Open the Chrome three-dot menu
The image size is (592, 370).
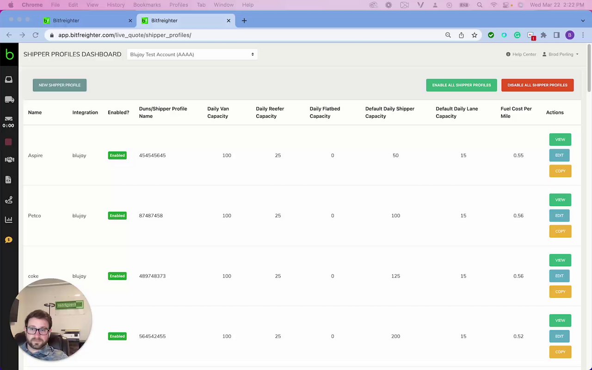583,35
